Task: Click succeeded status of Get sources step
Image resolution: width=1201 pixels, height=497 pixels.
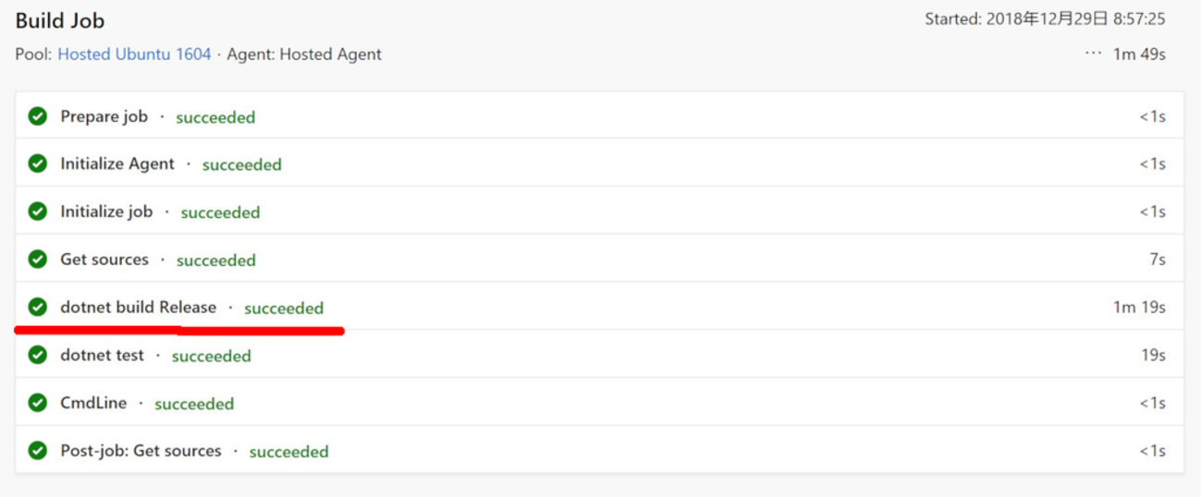Action: (x=216, y=261)
